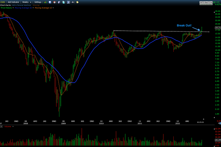Click the volume scale top arrow marker

point(214,129)
